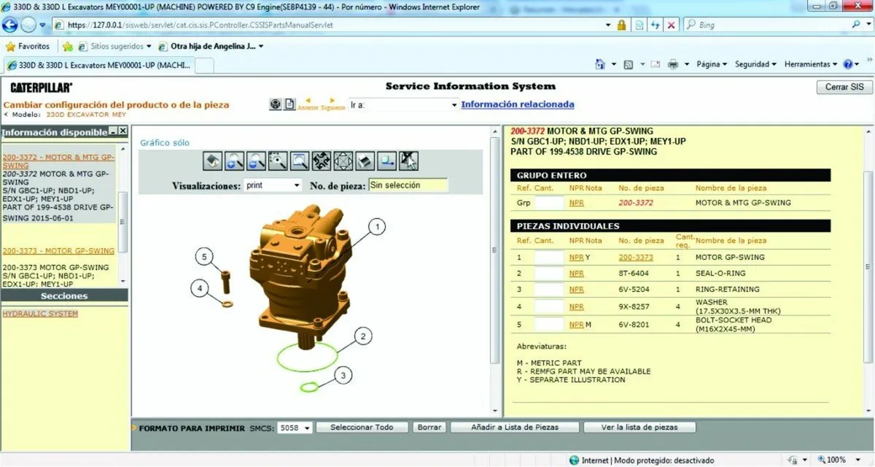Click the zoom out magnifier tool
Viewport: 875px width, 467px height.
point(256,161)
